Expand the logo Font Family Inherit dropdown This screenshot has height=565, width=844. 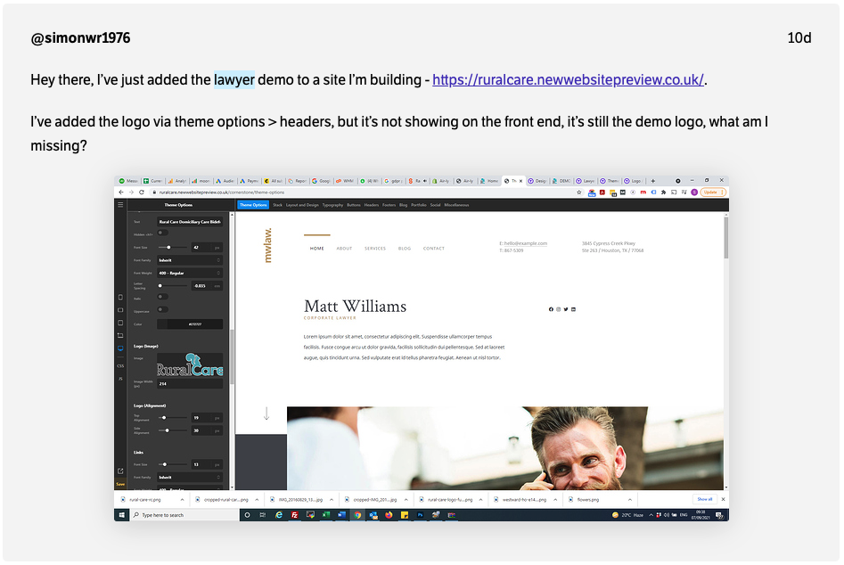coord(190,260)
